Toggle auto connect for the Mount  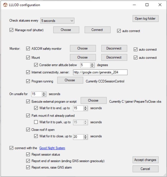pyautogui.click(x=135, y=58)
